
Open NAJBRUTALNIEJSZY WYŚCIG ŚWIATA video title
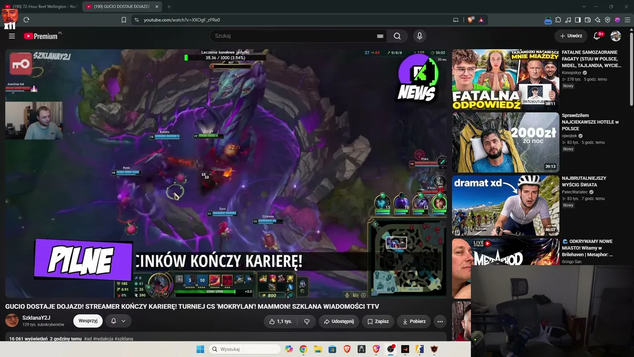584,181
